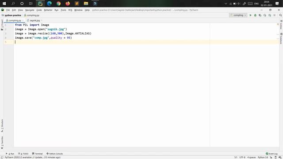The height and width of the screenshot is (159, 283).
Task: Open the Structure tool window sidebar tab
Action: pos(2,125)
